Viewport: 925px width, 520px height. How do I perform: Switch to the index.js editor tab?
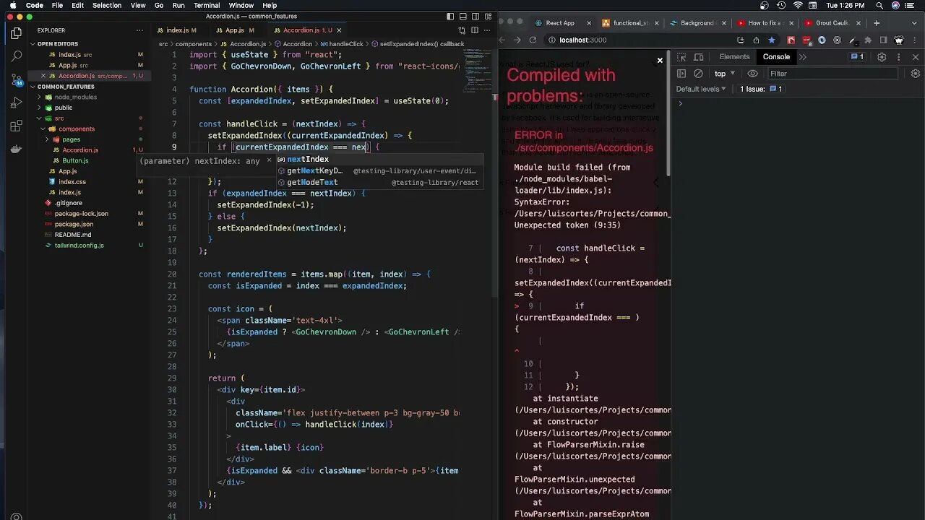176,30
